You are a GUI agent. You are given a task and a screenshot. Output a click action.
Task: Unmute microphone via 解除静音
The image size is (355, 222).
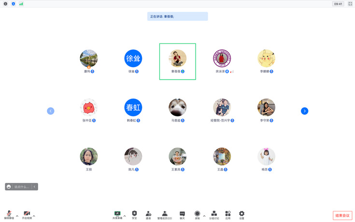(x=9, y=214)
